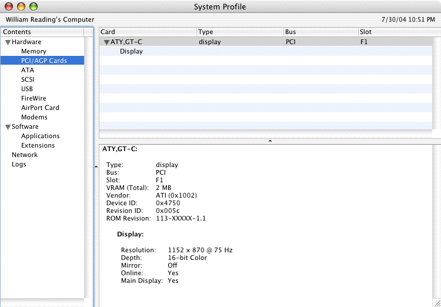Click the F1 slot cell in the card row
Image resolution: width=441 pixels, height=307 pixels.
364,42
